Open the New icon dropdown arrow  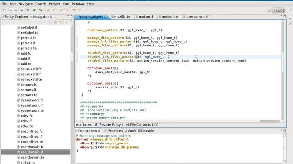pyautogui.click(x=7, y=10)
